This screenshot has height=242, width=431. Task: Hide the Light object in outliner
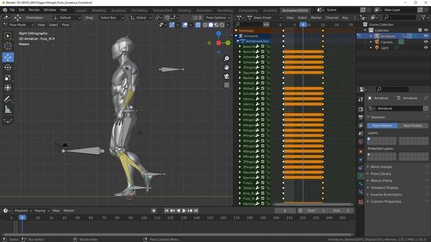[x=426, y=48]
